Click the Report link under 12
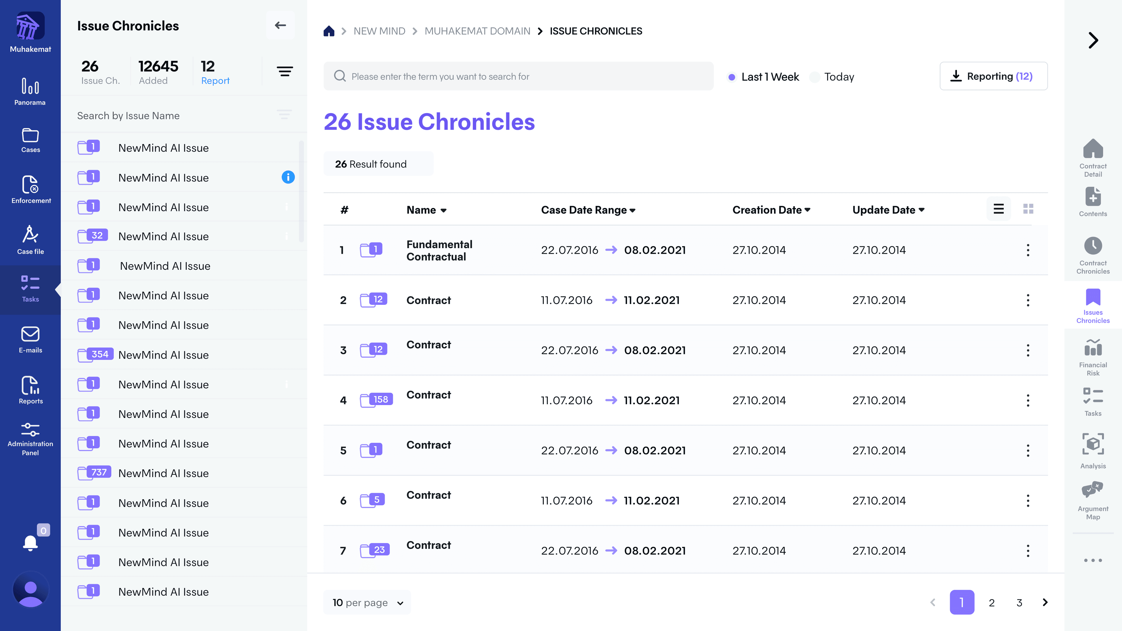Viewport: 1122px width, 631px height. (x=215, y=81)
